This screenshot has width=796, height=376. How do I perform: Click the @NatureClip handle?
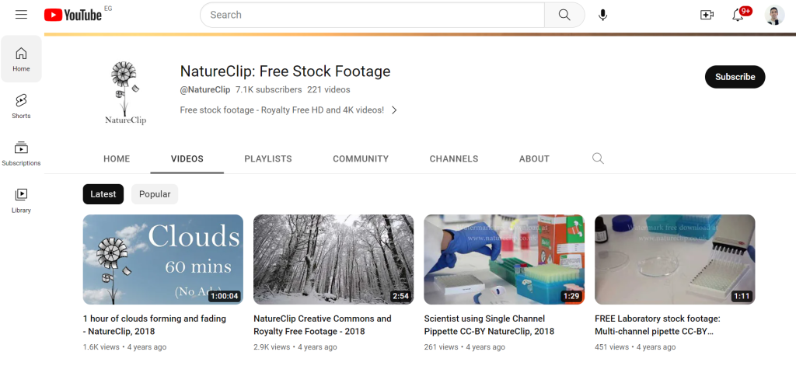tap(205, 90)
